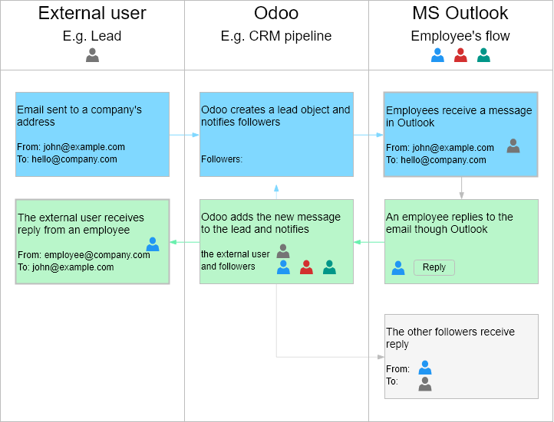Click gray user icon in Employees receive box

click(513, 146)
